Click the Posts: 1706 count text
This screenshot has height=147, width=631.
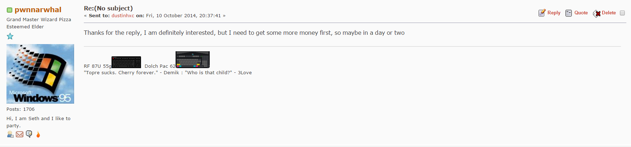click(21, 109)
